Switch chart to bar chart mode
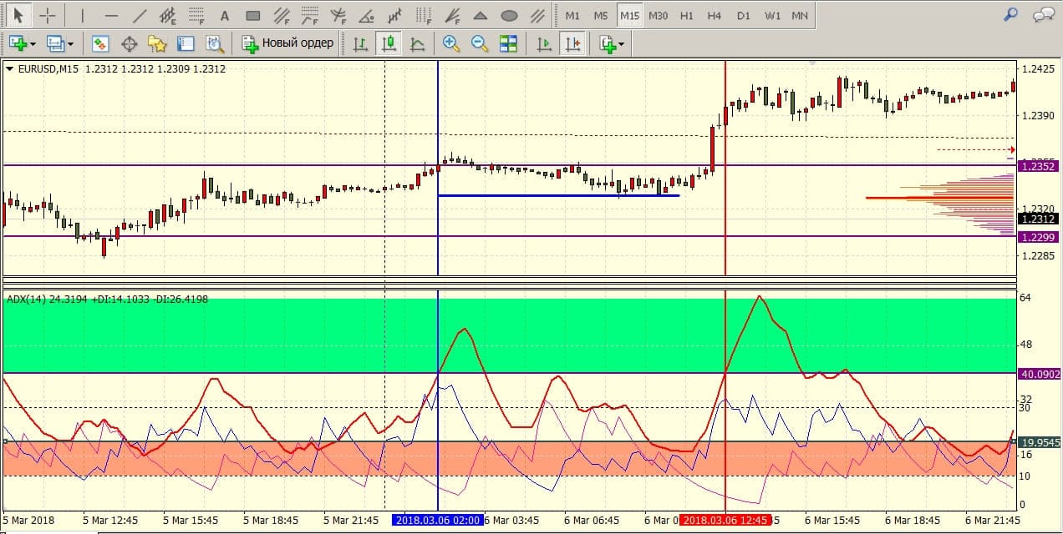Viewport: 1063px width, 534px height. [x=360, y=43]
